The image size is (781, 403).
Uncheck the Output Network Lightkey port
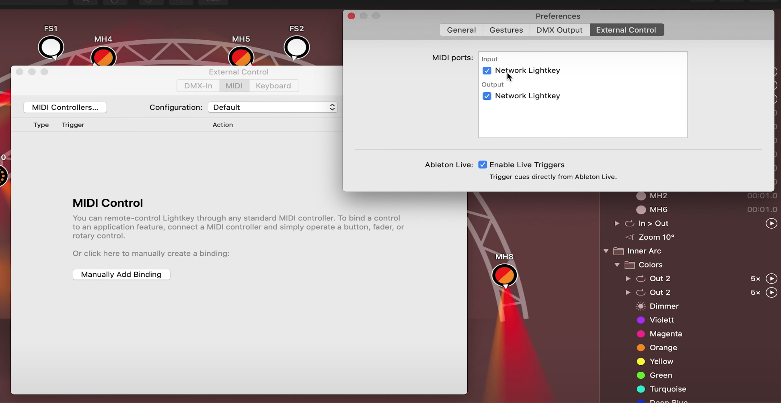[x=487, y=96]
